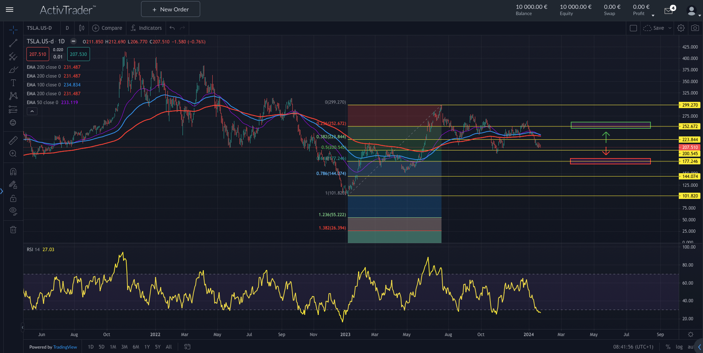The width and height of the screenshot is (703, 353).
Task: Click the trash icon to remove drawings
Action: pos(13,230)
